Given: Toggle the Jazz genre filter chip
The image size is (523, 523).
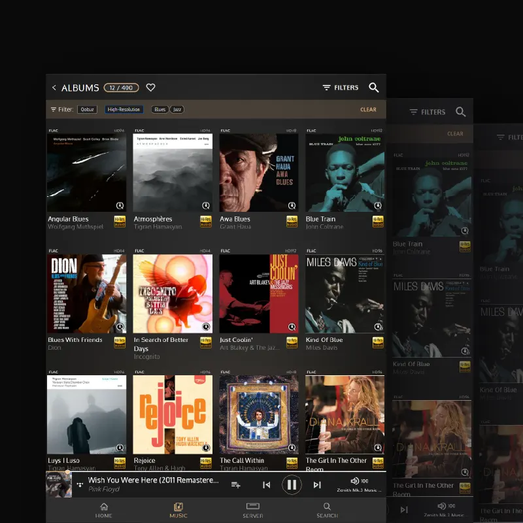Looking at the screenshot, I should click(177, 109).
